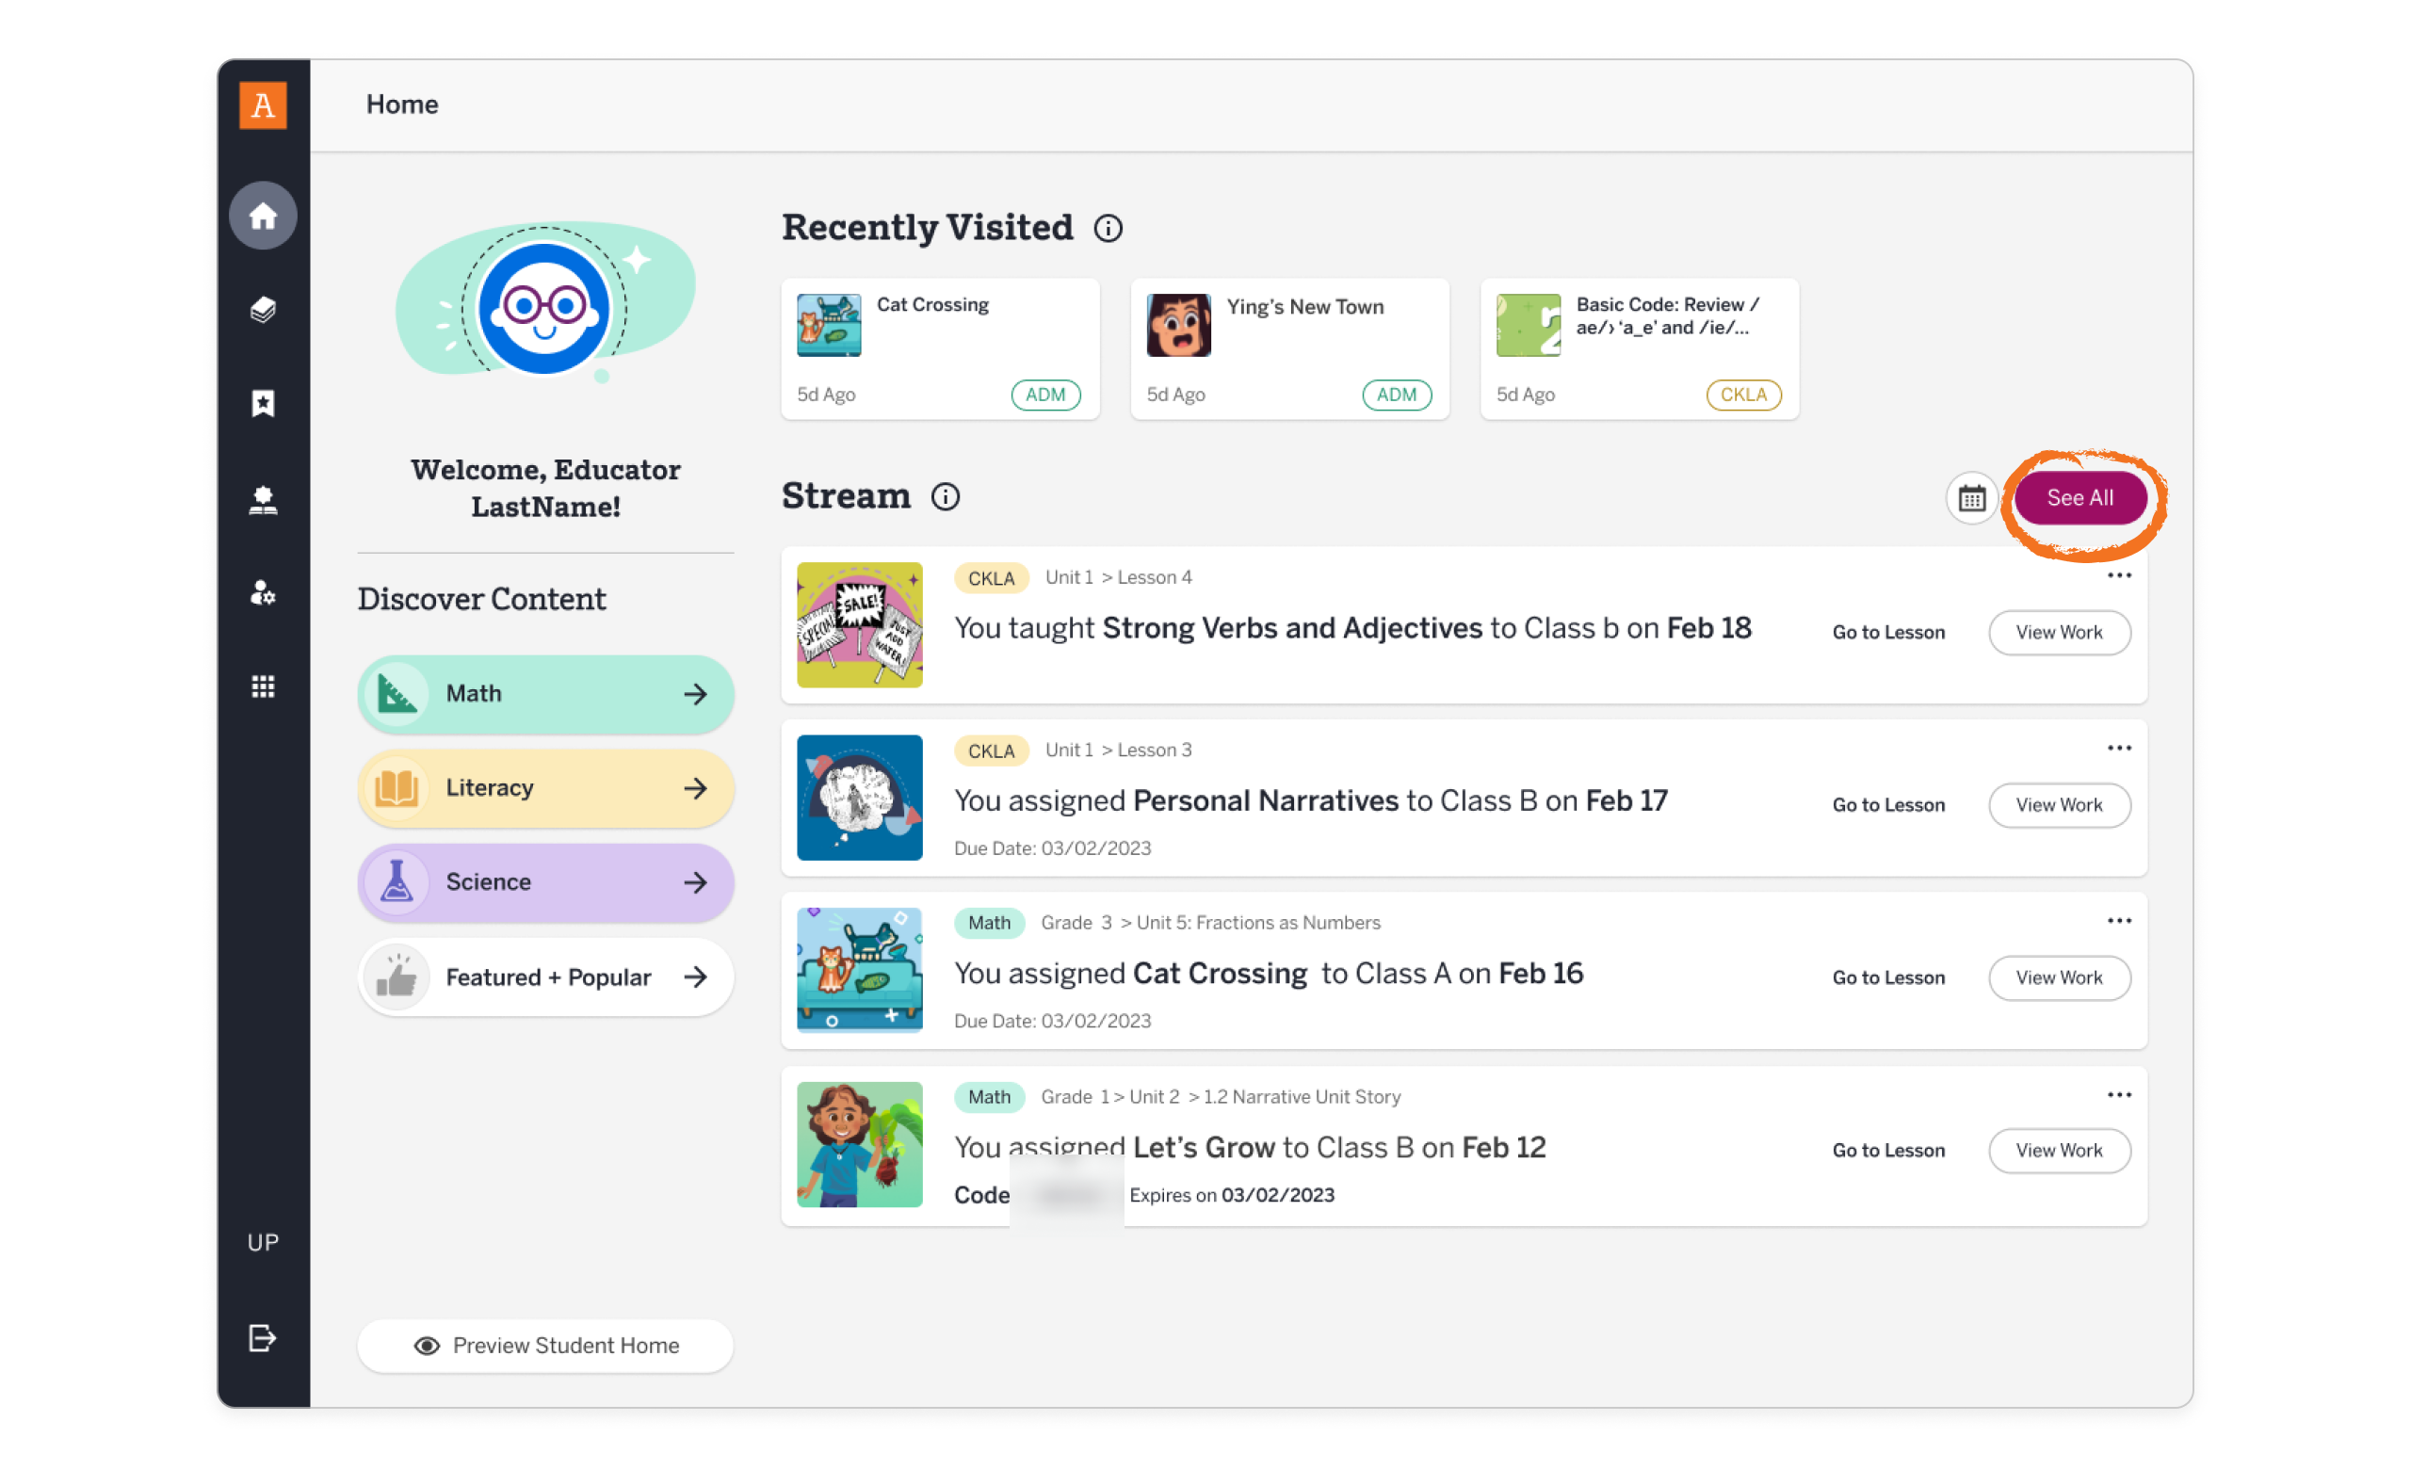Open roster management user-gear icon
The image size is (2411, 1469).
[262, 593]
